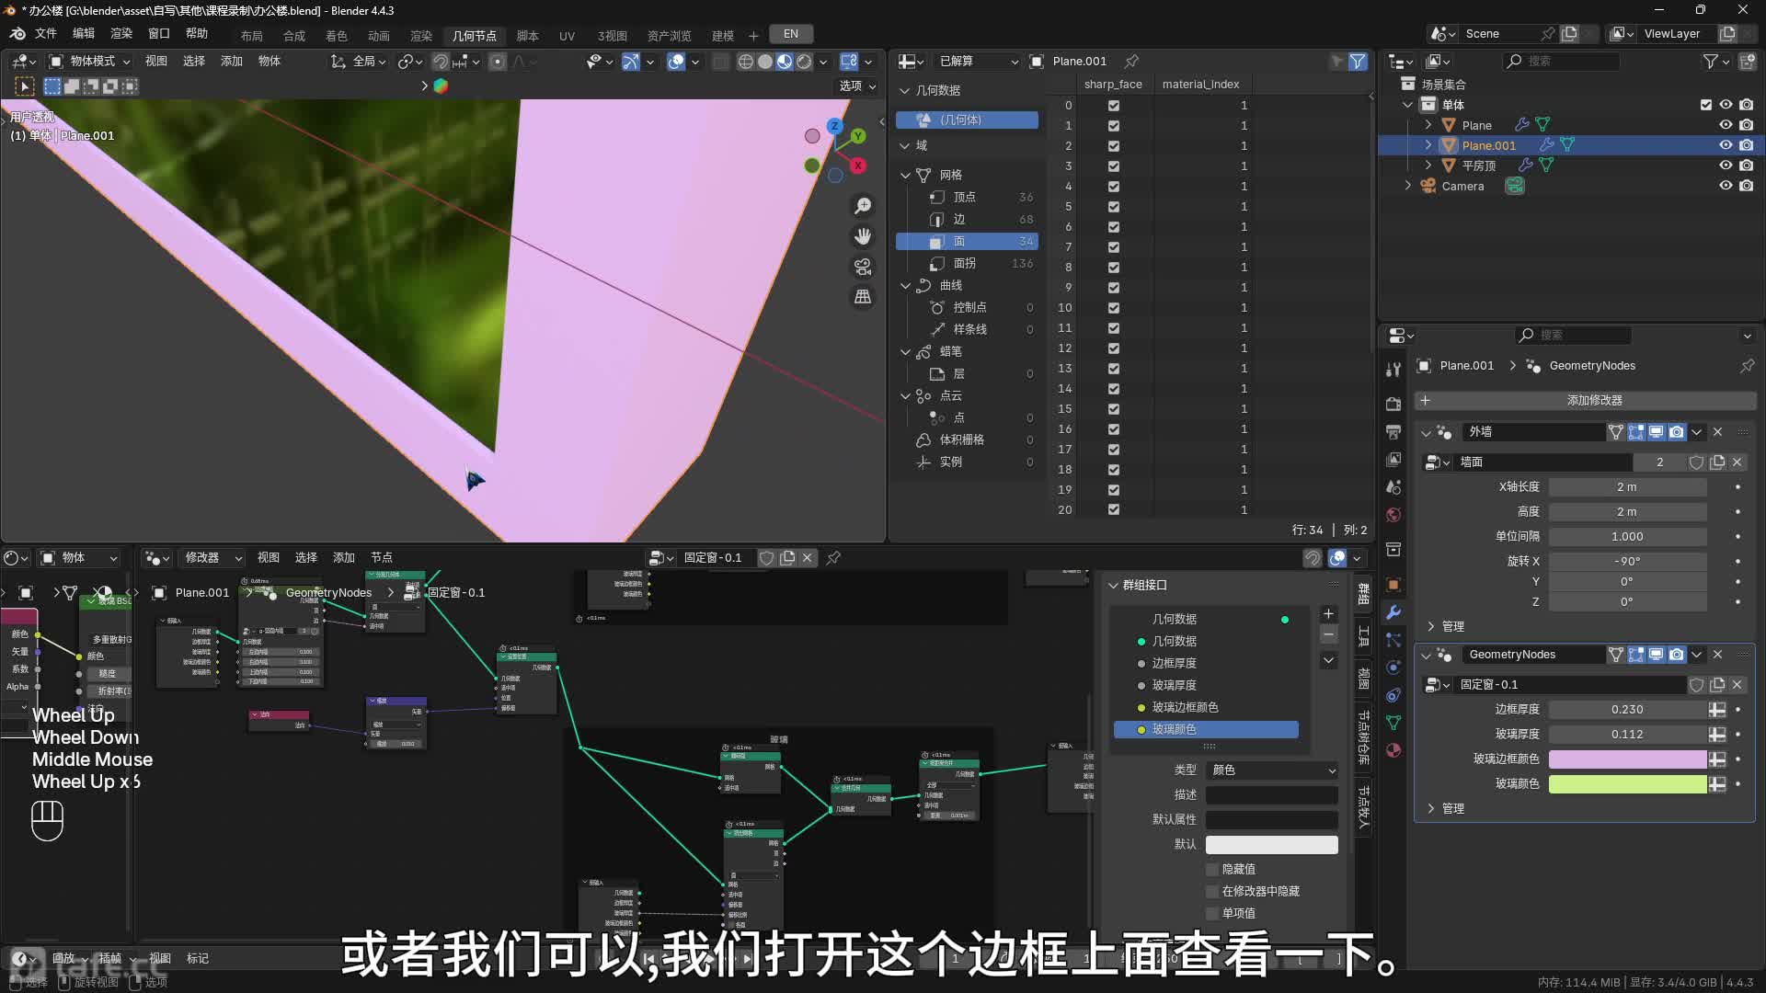This screenshot has height=993, width=1766.
Task: Open the Render properties tab icon
Action: (1393, 405)
